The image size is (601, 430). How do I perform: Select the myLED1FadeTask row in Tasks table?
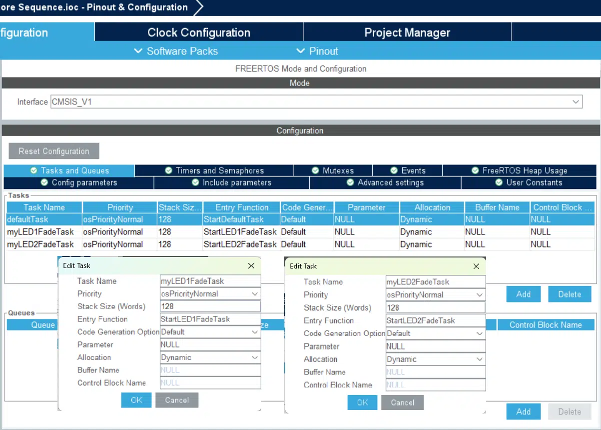300,232
